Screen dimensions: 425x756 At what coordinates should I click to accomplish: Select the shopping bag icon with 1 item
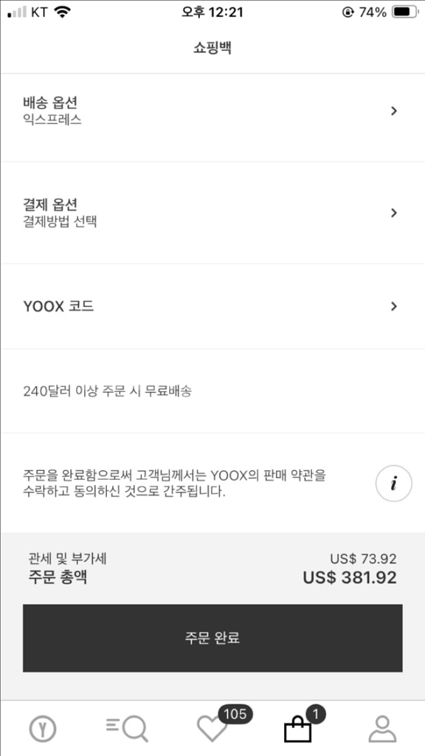(x=297, y=729)
